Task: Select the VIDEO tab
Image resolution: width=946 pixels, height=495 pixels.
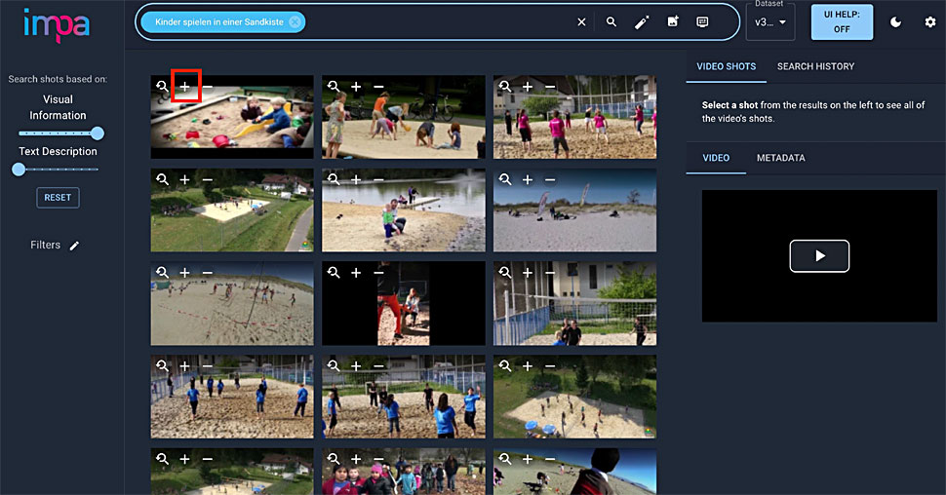Action: click(716, 158)
